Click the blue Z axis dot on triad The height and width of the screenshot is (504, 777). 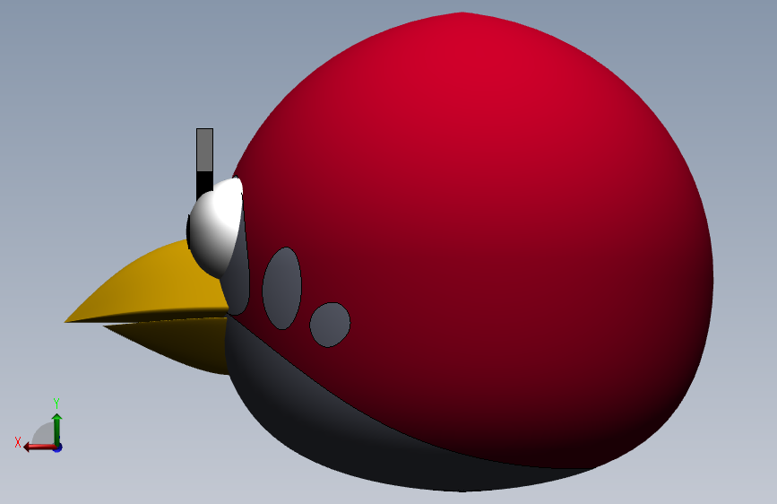(58, 448)
